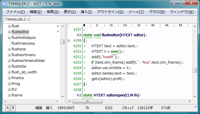Open the ツール(T) menu

136,12
